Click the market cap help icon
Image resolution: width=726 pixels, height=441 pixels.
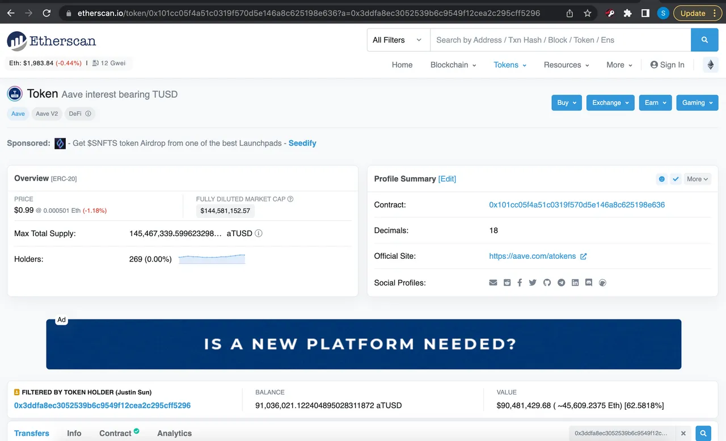point(290,199)
